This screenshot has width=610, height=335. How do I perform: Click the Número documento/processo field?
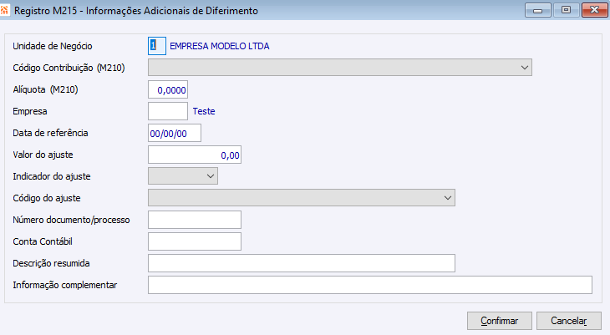195,220
